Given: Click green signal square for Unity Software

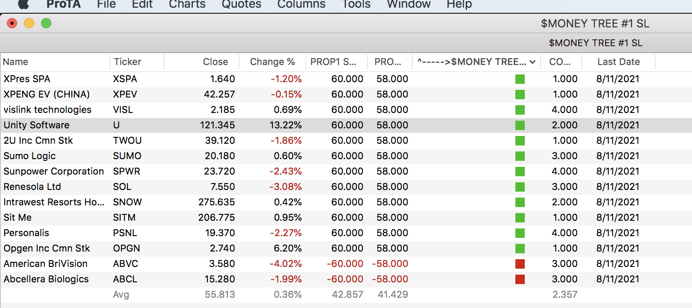Looking at the screenshot, I should [x=520, y=125].
